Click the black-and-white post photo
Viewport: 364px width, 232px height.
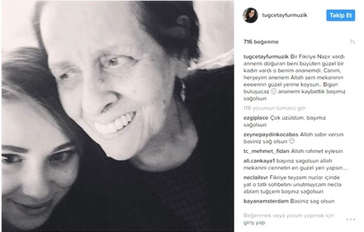click(118, 116)
